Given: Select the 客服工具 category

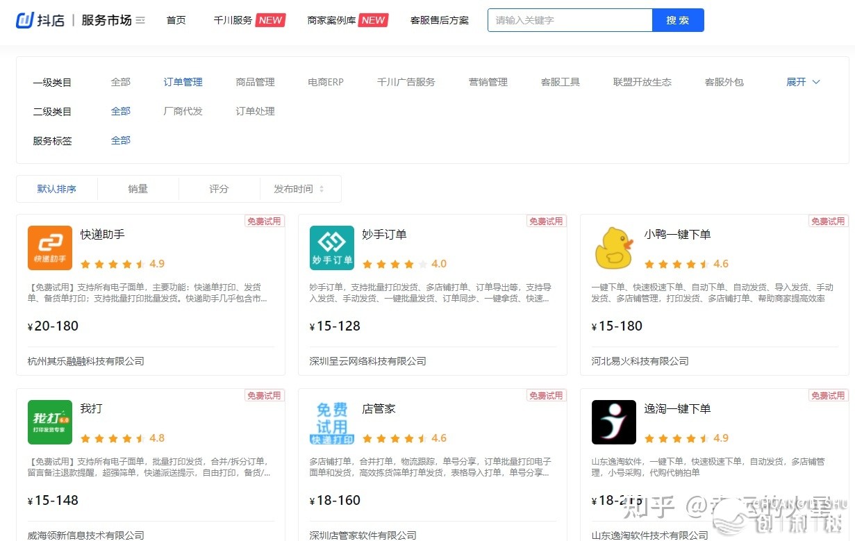Looking at the screenshot, I should click(561, 82).
